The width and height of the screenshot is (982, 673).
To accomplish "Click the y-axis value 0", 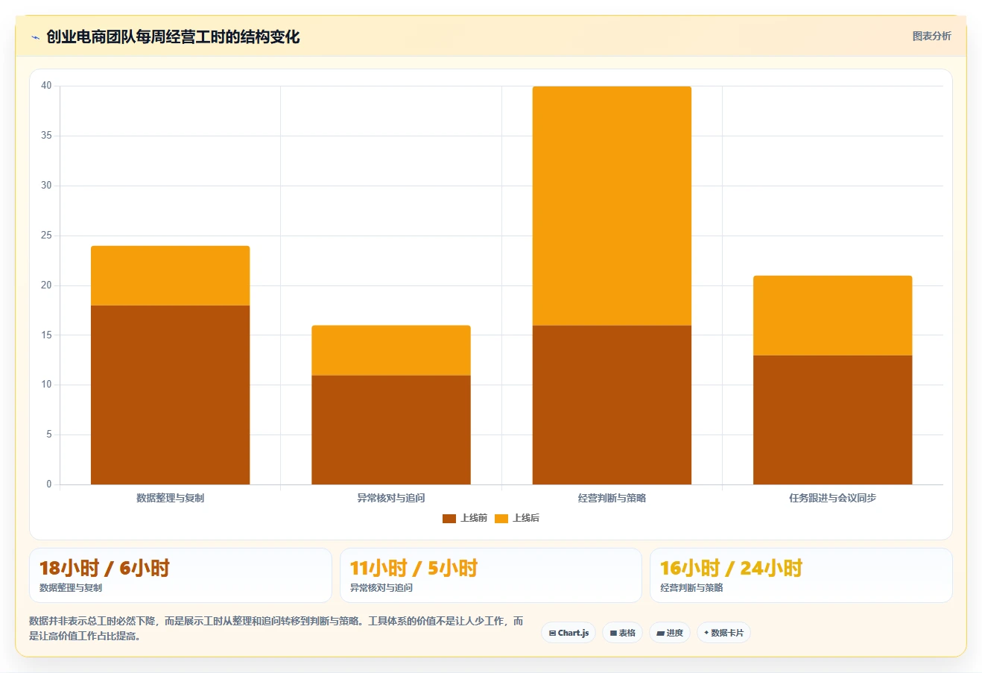I will (x=49, y=484).
